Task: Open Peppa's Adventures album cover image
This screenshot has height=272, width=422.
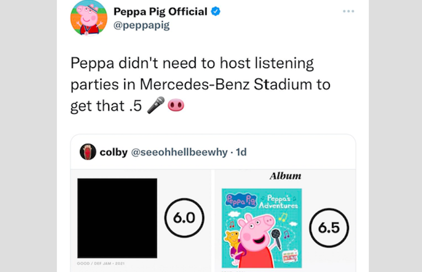Action: click(x=262, y=228)
